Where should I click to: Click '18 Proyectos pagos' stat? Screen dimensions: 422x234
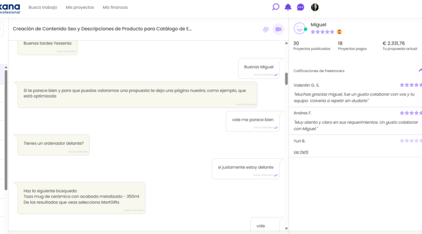352,46
